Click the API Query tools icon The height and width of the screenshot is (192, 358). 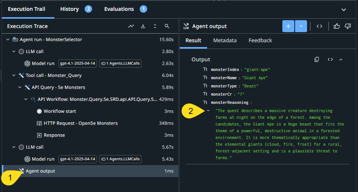[x=27, y=87]
